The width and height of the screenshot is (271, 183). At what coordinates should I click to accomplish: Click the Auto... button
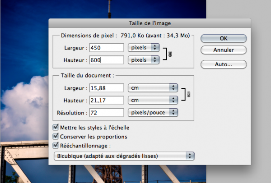click(x=223, y=64)
